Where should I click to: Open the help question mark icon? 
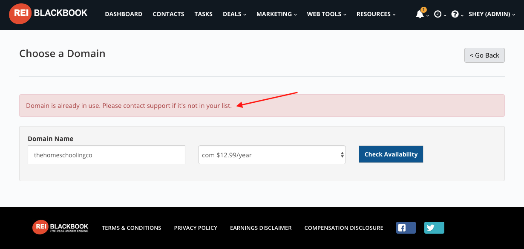tap(455, 14)
